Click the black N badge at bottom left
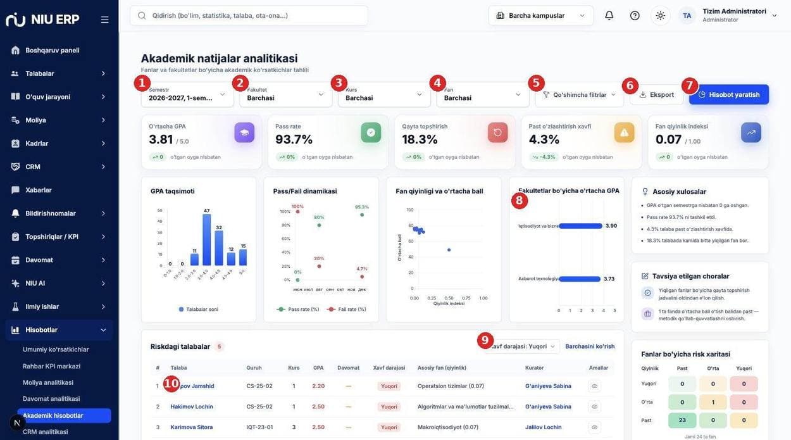 (18, 422)
